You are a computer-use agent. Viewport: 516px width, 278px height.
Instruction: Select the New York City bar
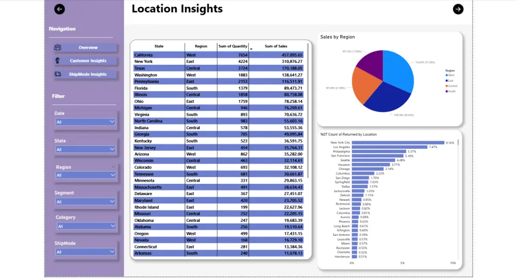398,143
